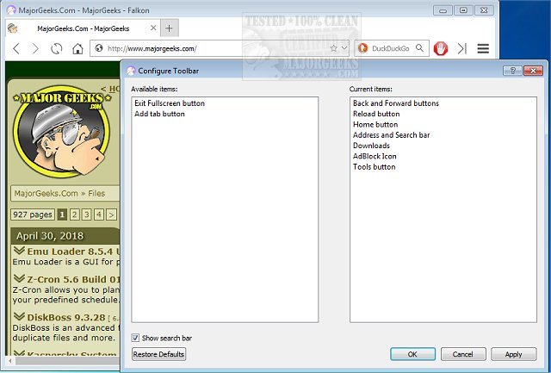The height and width of the screenshot is (373, 551).
Task: Click the DuckDuckGo search field
Action: pos(392,48)
